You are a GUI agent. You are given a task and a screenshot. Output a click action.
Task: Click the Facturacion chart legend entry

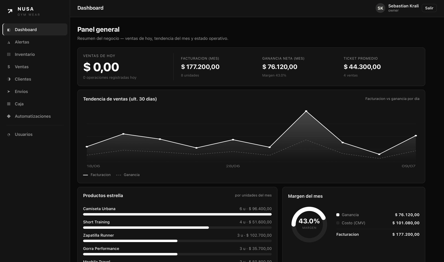coord(97,175)
